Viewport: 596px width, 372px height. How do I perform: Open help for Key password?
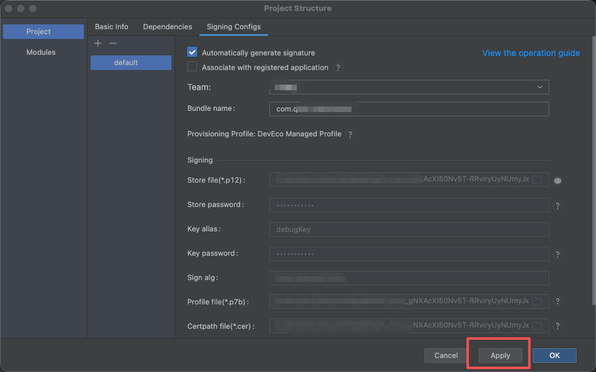pyautogui.click(x=558, y=254)
